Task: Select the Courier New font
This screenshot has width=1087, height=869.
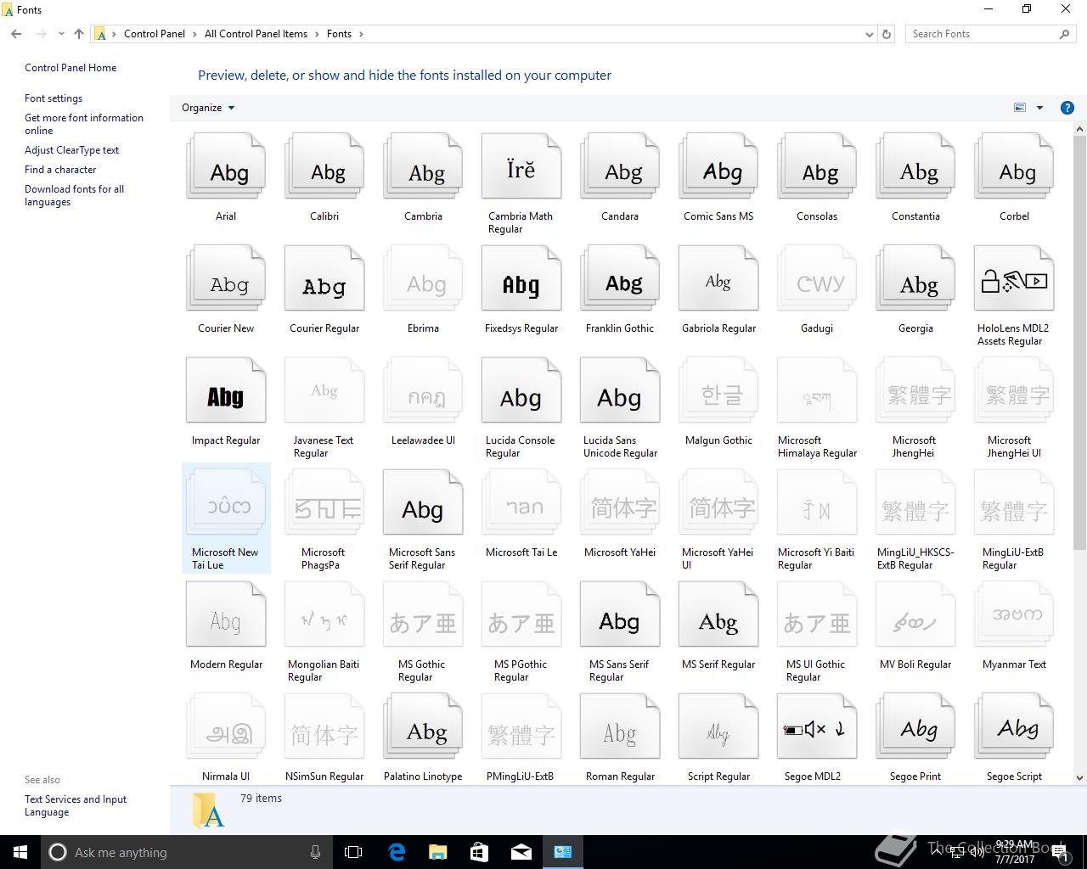Action: (226, 289)
